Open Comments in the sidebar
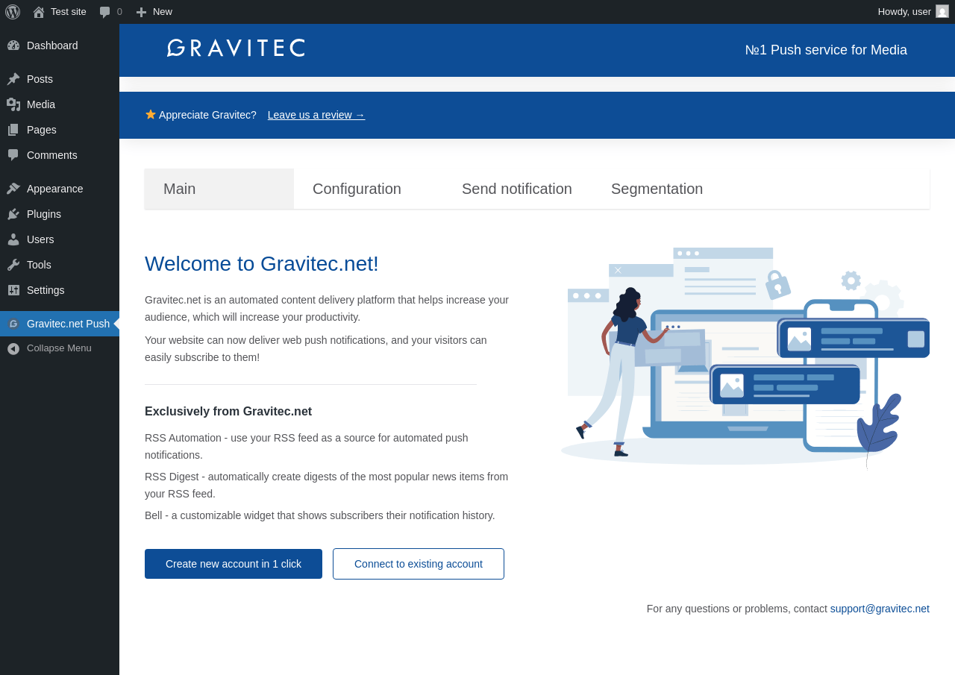 (60, 155)
